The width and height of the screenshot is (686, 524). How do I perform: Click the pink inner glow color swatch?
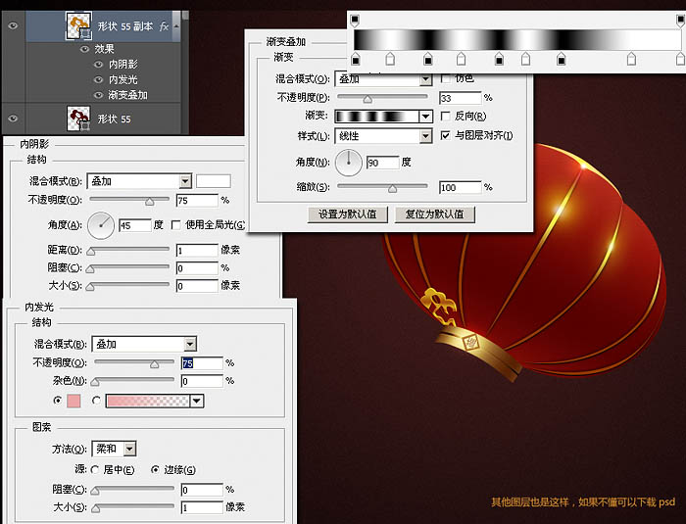click(x=73, y=401)
